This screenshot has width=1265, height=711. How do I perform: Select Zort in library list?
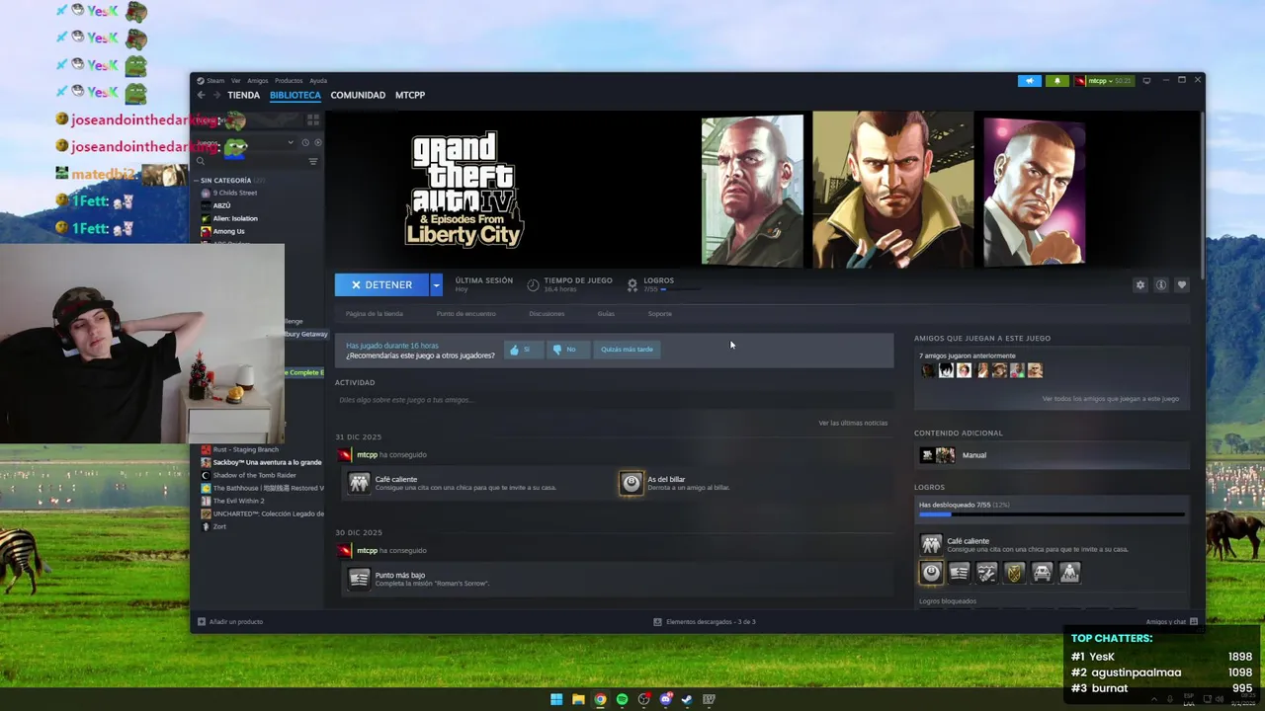(219, 526)
